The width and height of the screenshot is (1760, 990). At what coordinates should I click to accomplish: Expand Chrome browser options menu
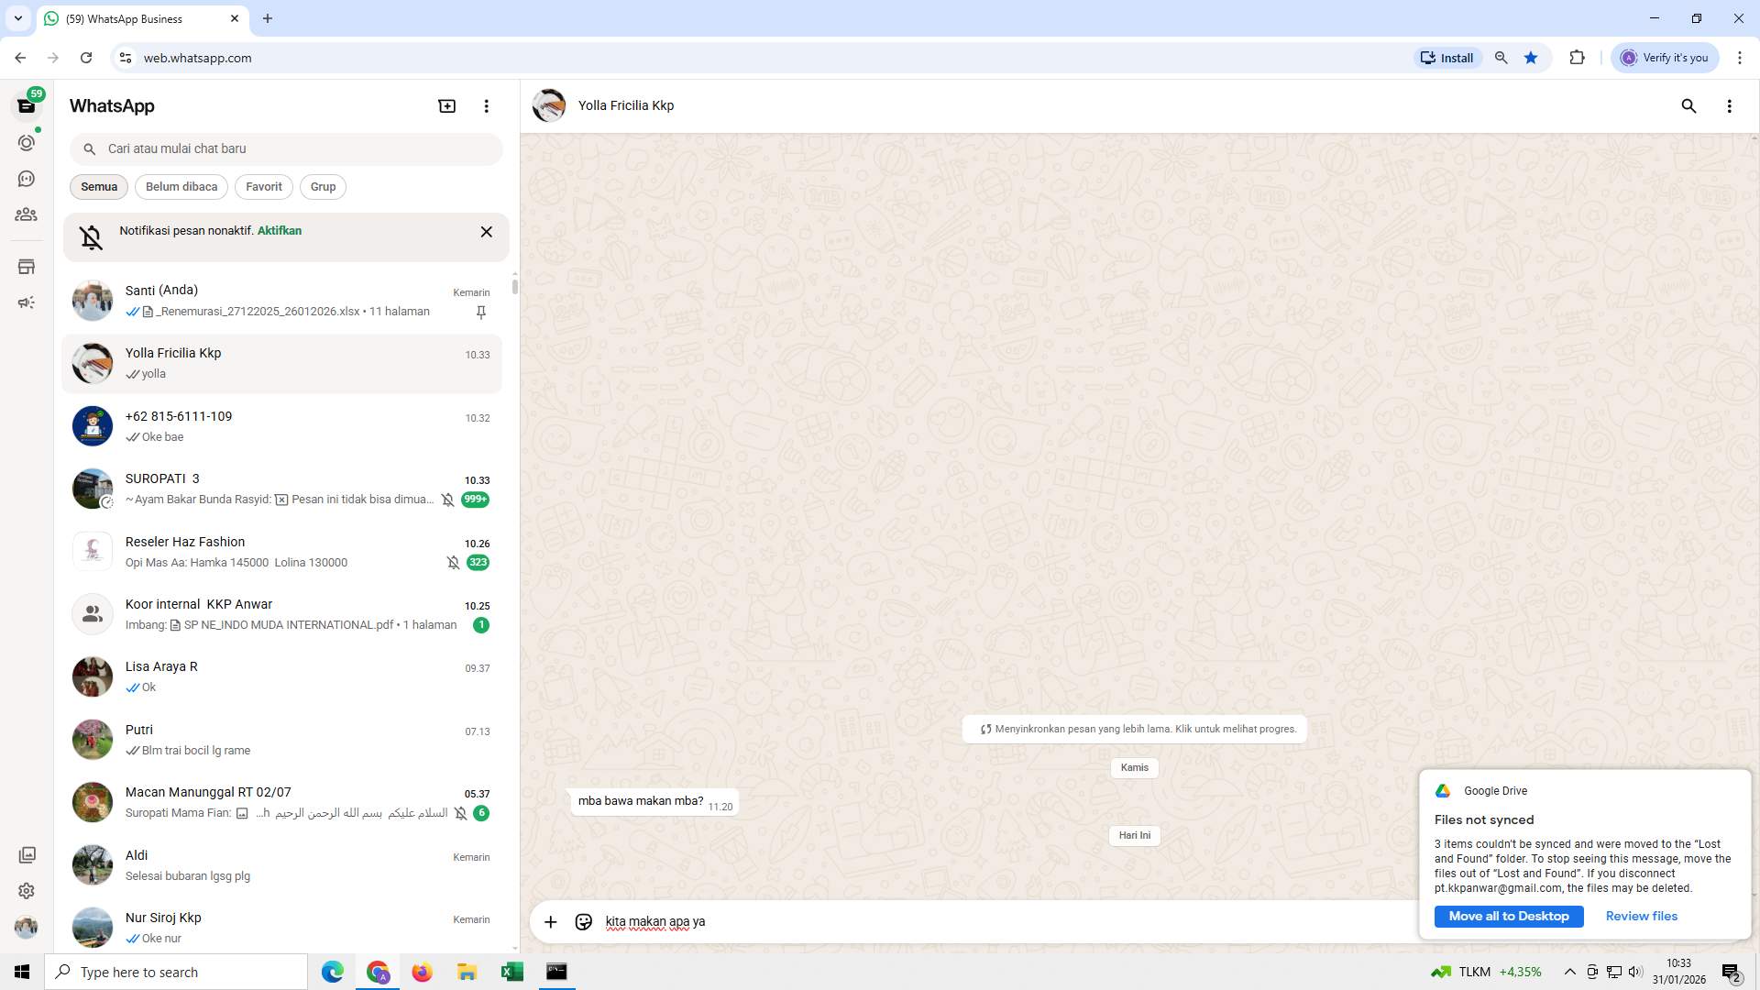pyautogui.click(x=1740, y=57)
